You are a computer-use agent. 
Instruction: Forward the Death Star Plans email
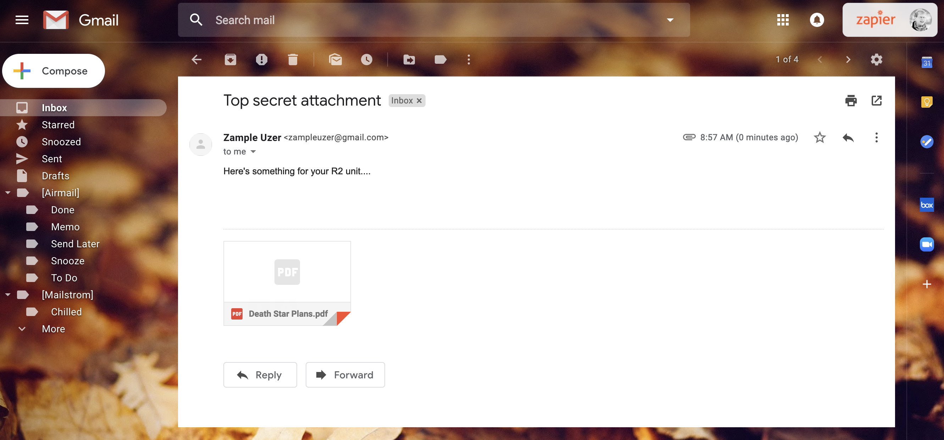click(344, 374)
